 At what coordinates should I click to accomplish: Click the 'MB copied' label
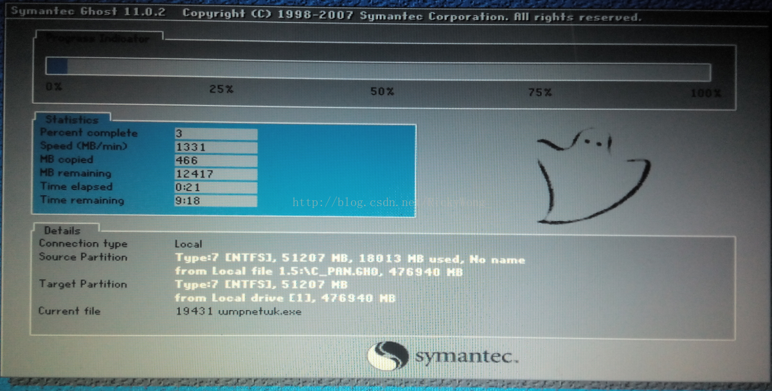coord(66,160)
